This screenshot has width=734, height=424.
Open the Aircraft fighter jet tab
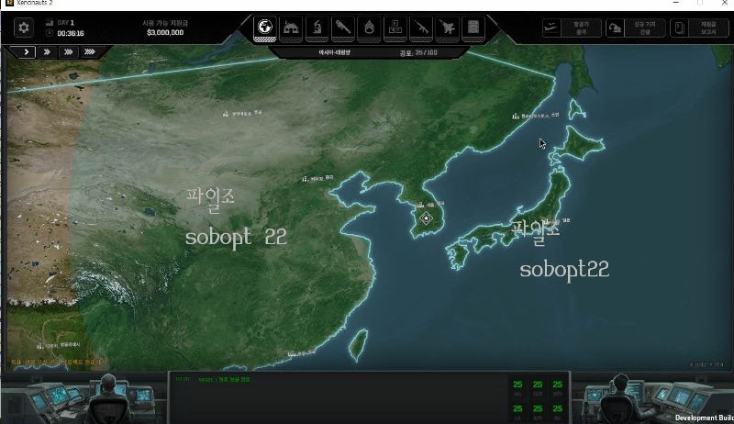[447, 28]
